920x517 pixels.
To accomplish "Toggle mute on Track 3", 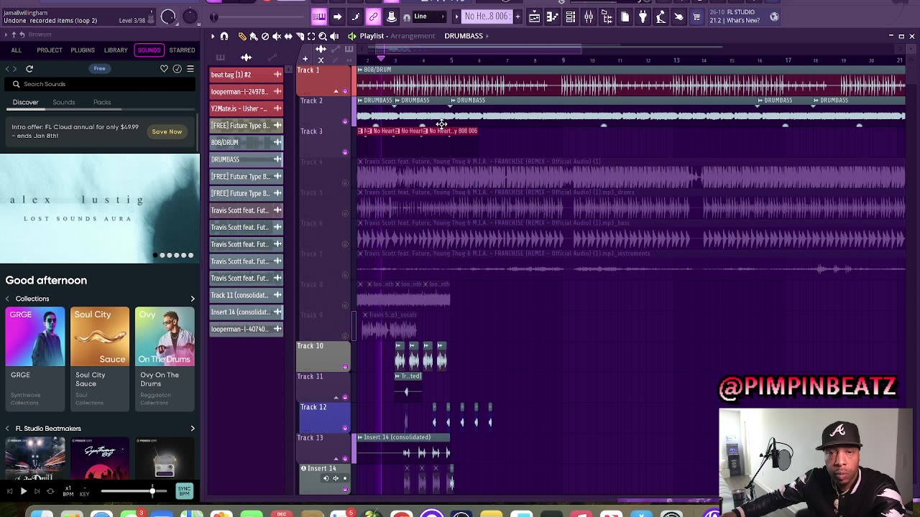I will pos(345,152).
